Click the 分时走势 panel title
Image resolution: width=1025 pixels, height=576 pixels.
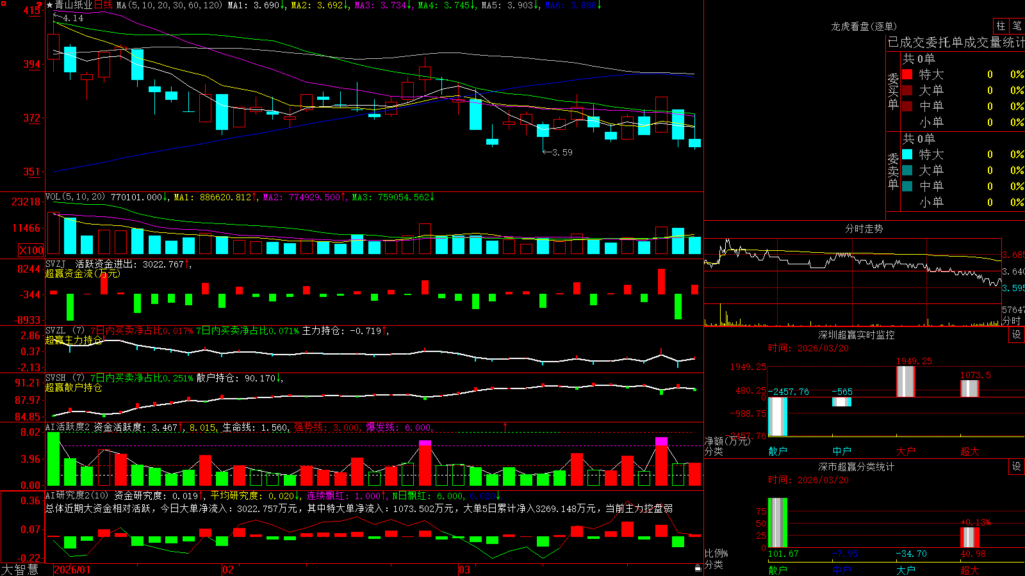[x=864, y=228]
